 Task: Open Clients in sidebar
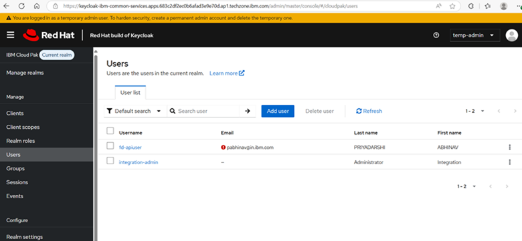click(x=15, y=113)
